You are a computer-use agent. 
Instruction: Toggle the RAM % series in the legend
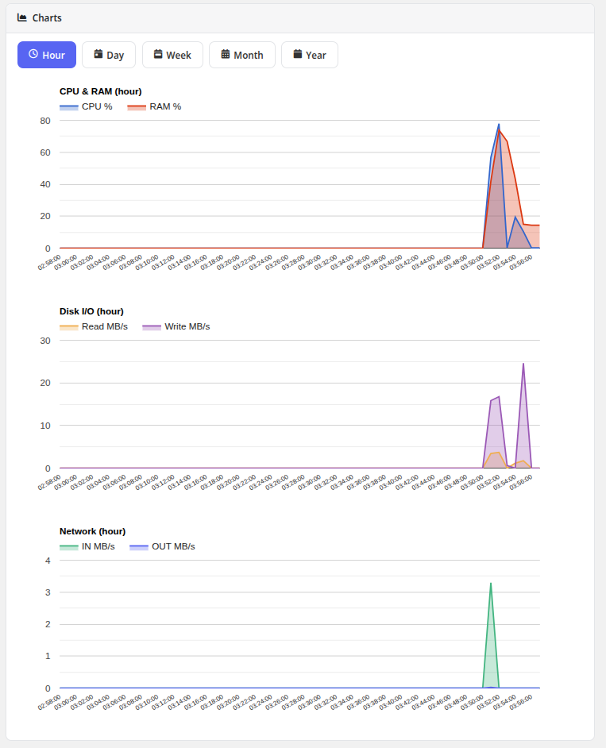tap(154, 106)
